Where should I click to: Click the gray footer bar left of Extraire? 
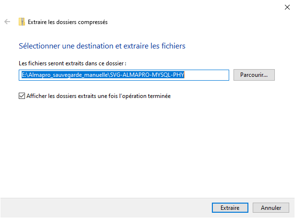[x=105, y=207]
